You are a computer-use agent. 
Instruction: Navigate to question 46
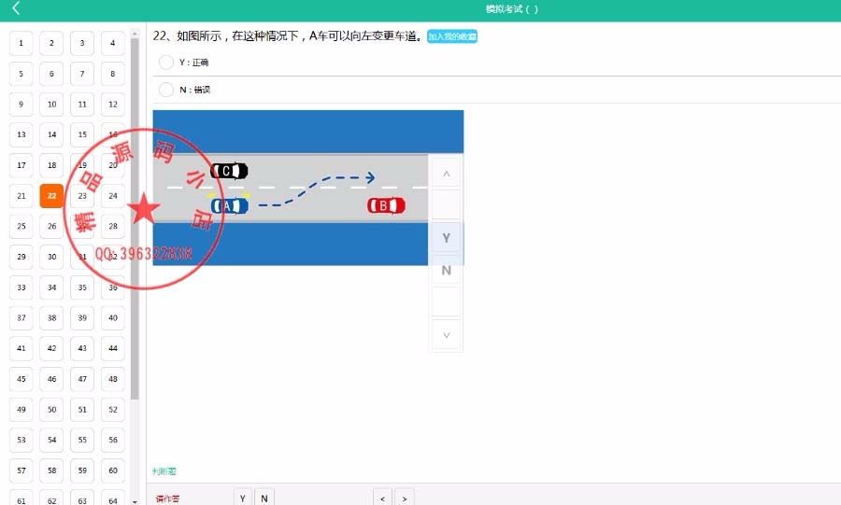pyautogui.click(x=51, y=379)
